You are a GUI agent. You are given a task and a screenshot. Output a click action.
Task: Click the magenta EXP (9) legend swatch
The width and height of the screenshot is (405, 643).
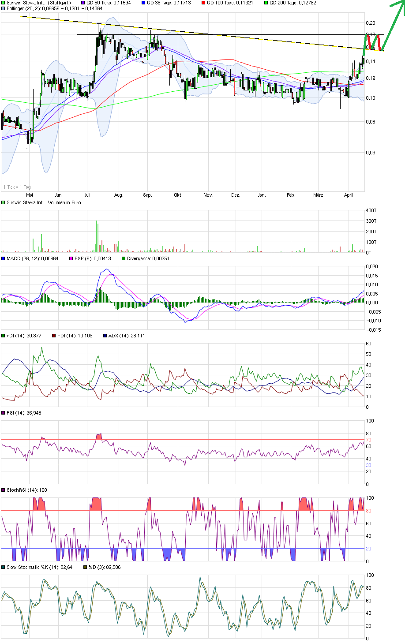(71, 258)
